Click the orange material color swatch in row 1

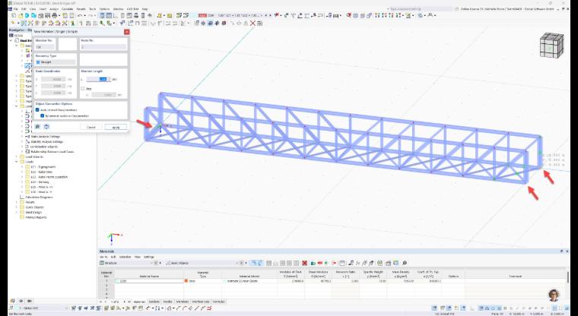186,281
